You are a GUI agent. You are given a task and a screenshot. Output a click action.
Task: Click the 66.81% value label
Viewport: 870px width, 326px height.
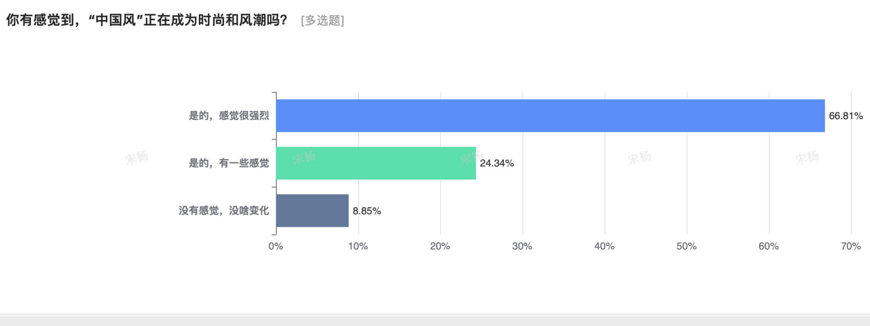[x=846, y=116]
